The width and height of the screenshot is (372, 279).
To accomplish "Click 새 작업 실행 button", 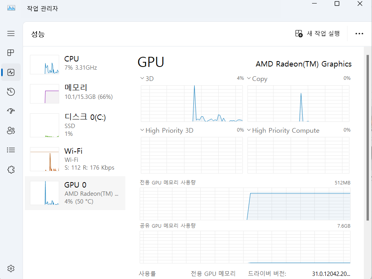I will coord(318,33).
